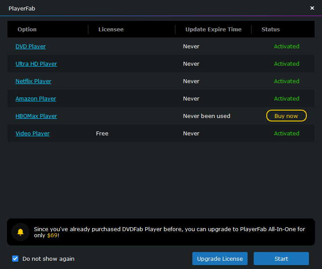Click the Activated status for Amazon Player
Screen dimensions: 322x269
(286, 99)
